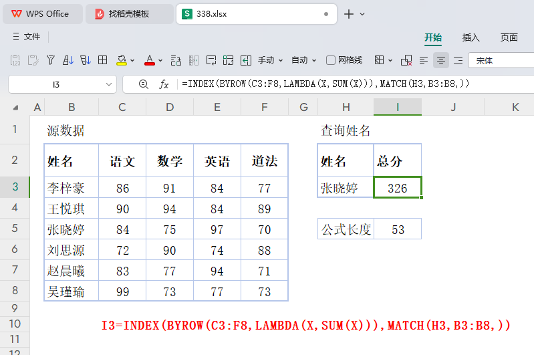Open the 手动 dropdown
The height and width of the screenshot is (355, 534).
(270, 60)
